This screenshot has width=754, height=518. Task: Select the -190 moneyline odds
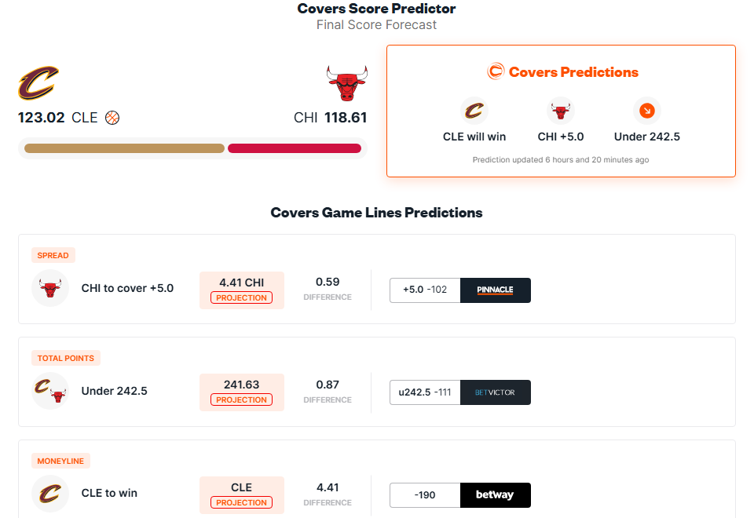[x=425, y=495]
